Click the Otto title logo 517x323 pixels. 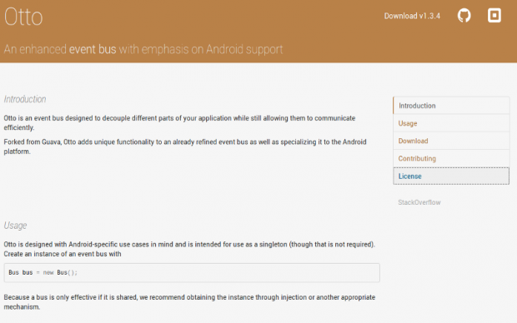pyautogui.click(x=23, y=17)
